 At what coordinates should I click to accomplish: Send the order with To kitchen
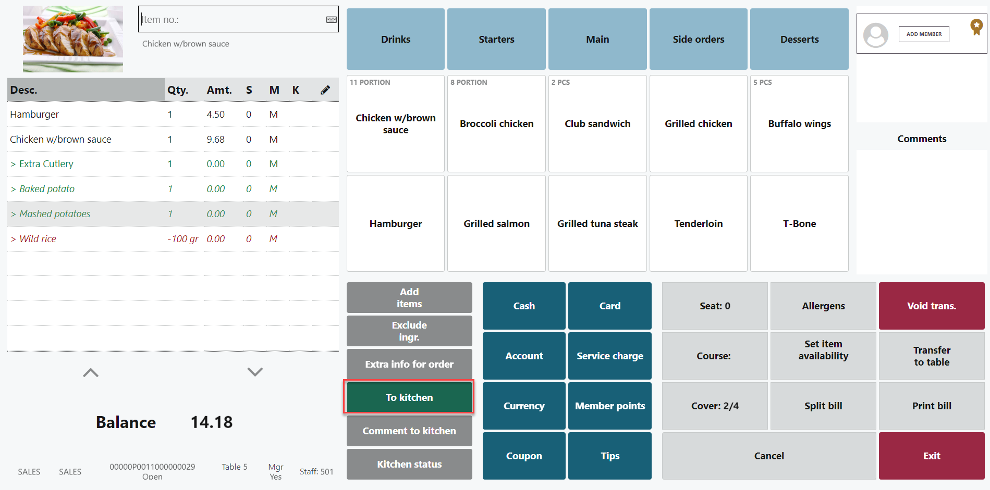click(x=409, y=397)
